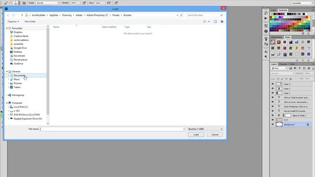Switch to the Channels tab
The width and height of the screenshot is (315, 177).
283,64
